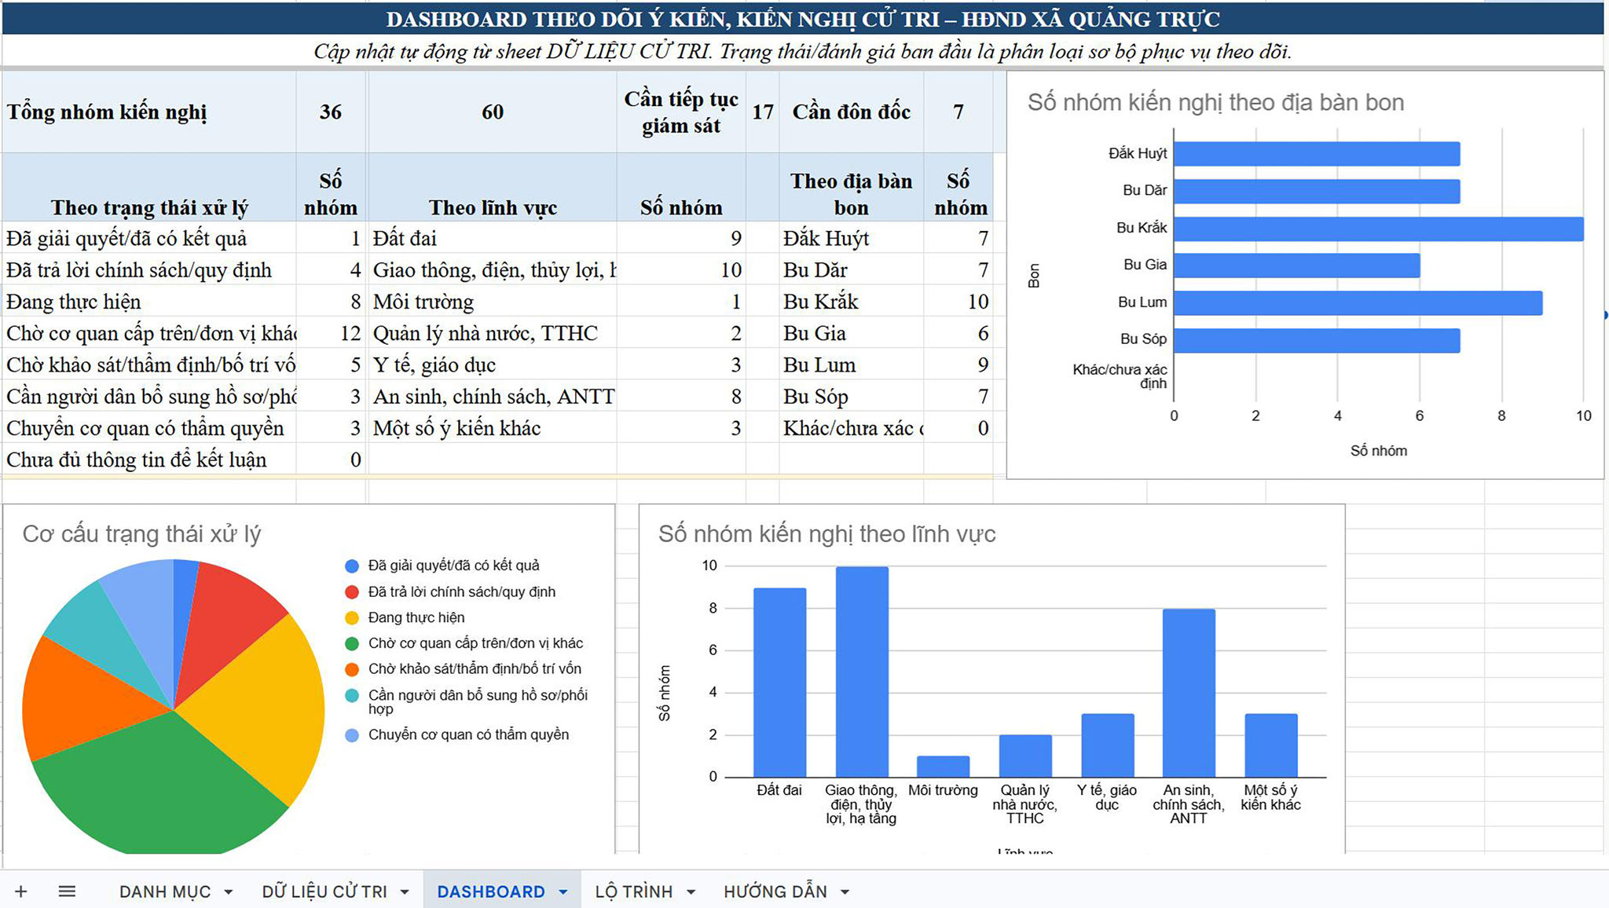Select the Tổng nhóm kiến nghị cell
The width and height of the screenshot is (1609, 908).
point(149,112)
